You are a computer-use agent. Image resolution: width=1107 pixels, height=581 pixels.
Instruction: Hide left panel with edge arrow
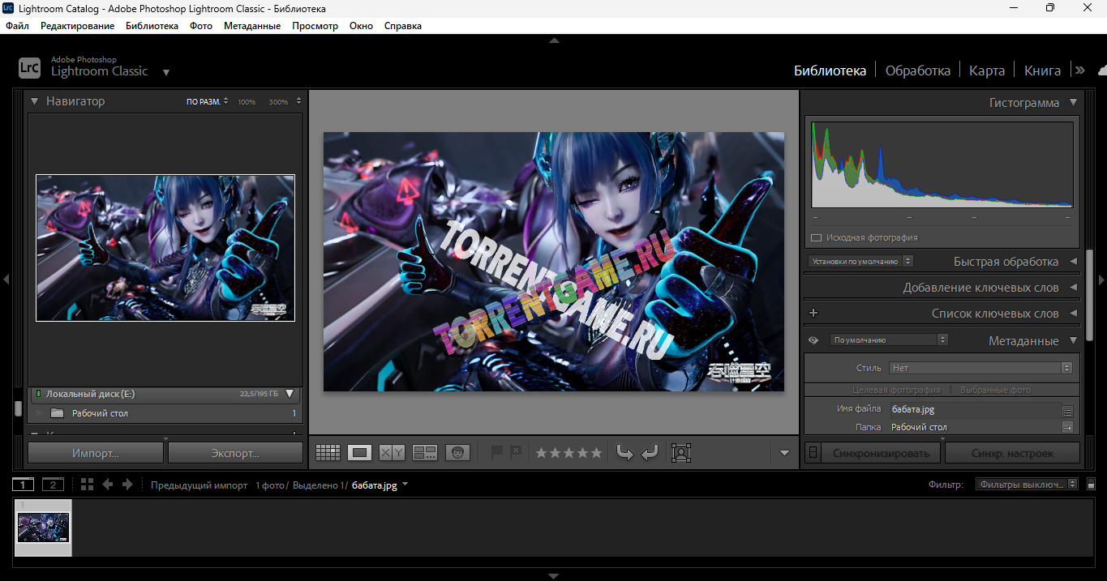tap(6, 280)
